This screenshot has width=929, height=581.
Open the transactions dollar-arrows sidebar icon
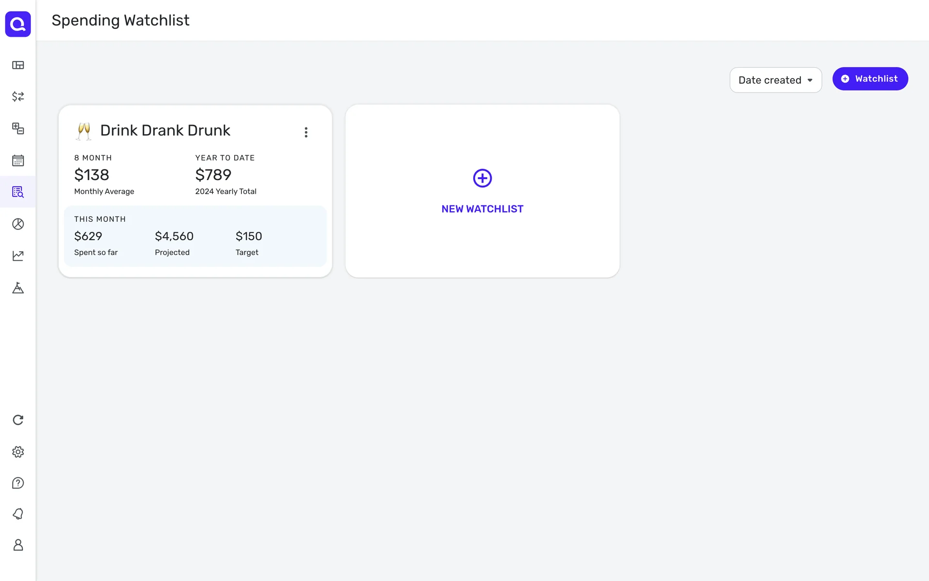(x=18, y=96)
